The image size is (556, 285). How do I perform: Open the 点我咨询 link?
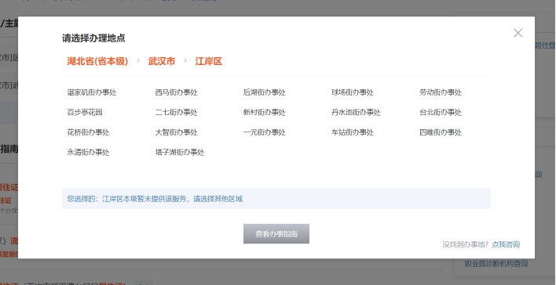point(506,244)
